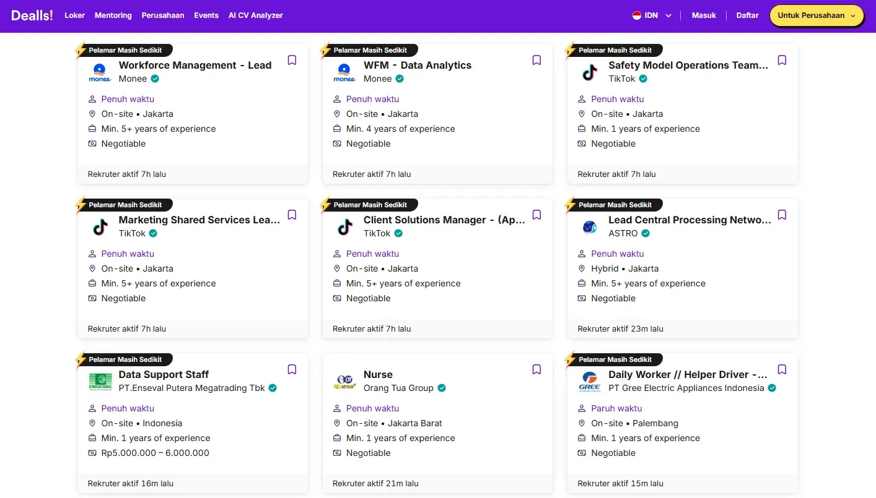
Task: Open Client Solutions Manager job title
Action: coord(444,220)
